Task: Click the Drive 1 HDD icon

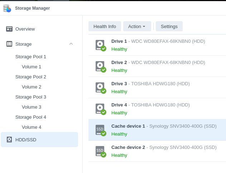Action: point(101,45)
